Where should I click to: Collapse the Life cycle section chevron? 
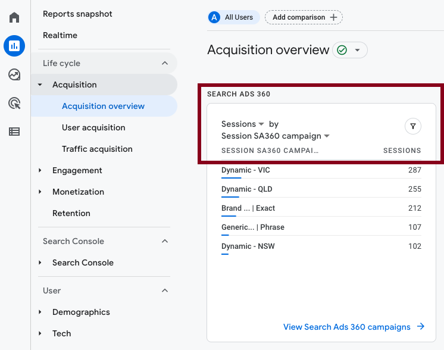pos(165,63)
